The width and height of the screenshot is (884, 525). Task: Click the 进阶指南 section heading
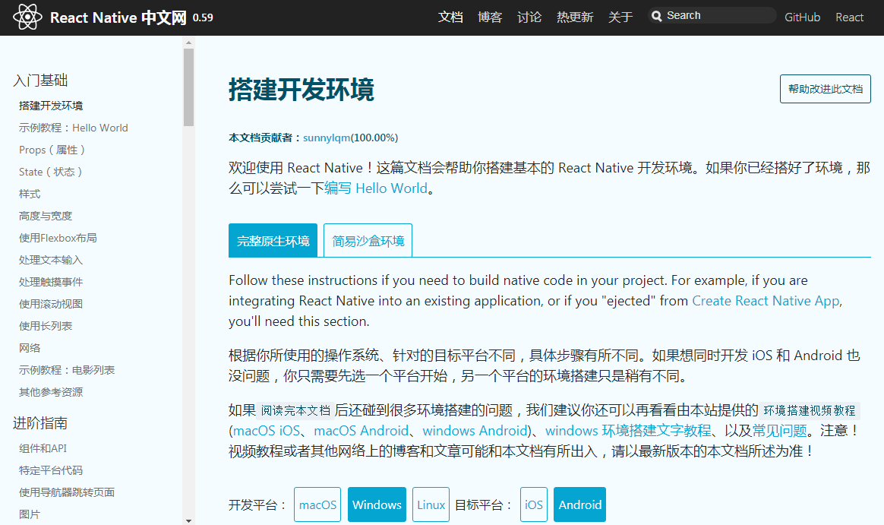pyautogui.click(x=40, y=423)
